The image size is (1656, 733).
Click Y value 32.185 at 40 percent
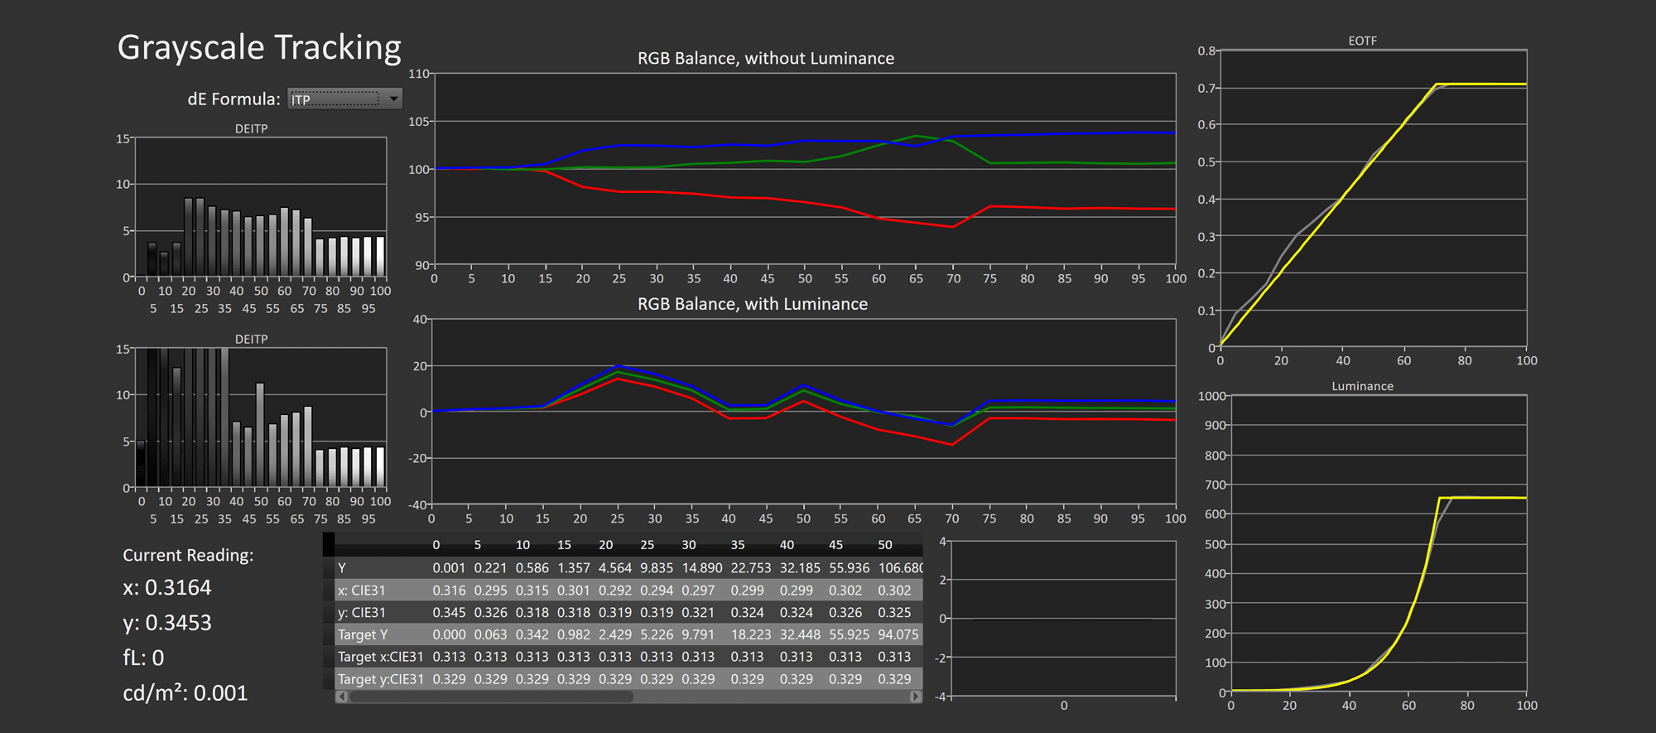799,568
